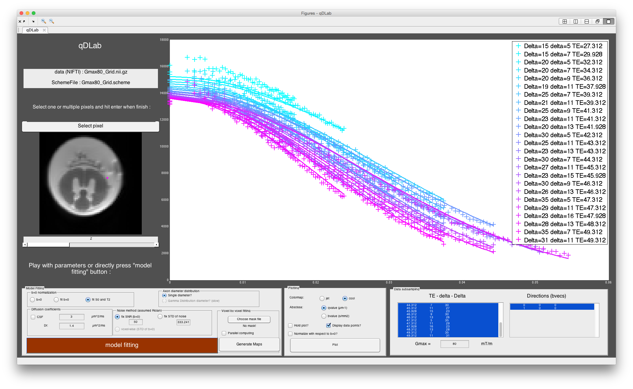Close the qDLab tab
Screen dimensions: 633x389
[x=44, y=30]
